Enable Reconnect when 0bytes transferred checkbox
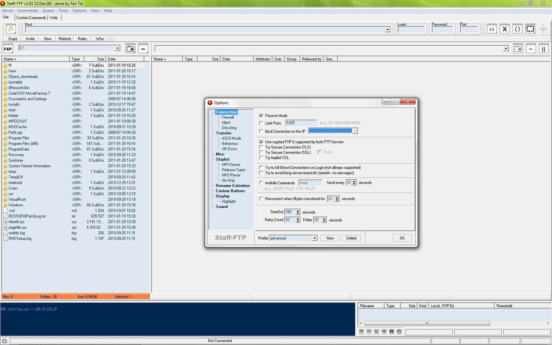Screen dimensions: 552x345 tap(261, 199)
